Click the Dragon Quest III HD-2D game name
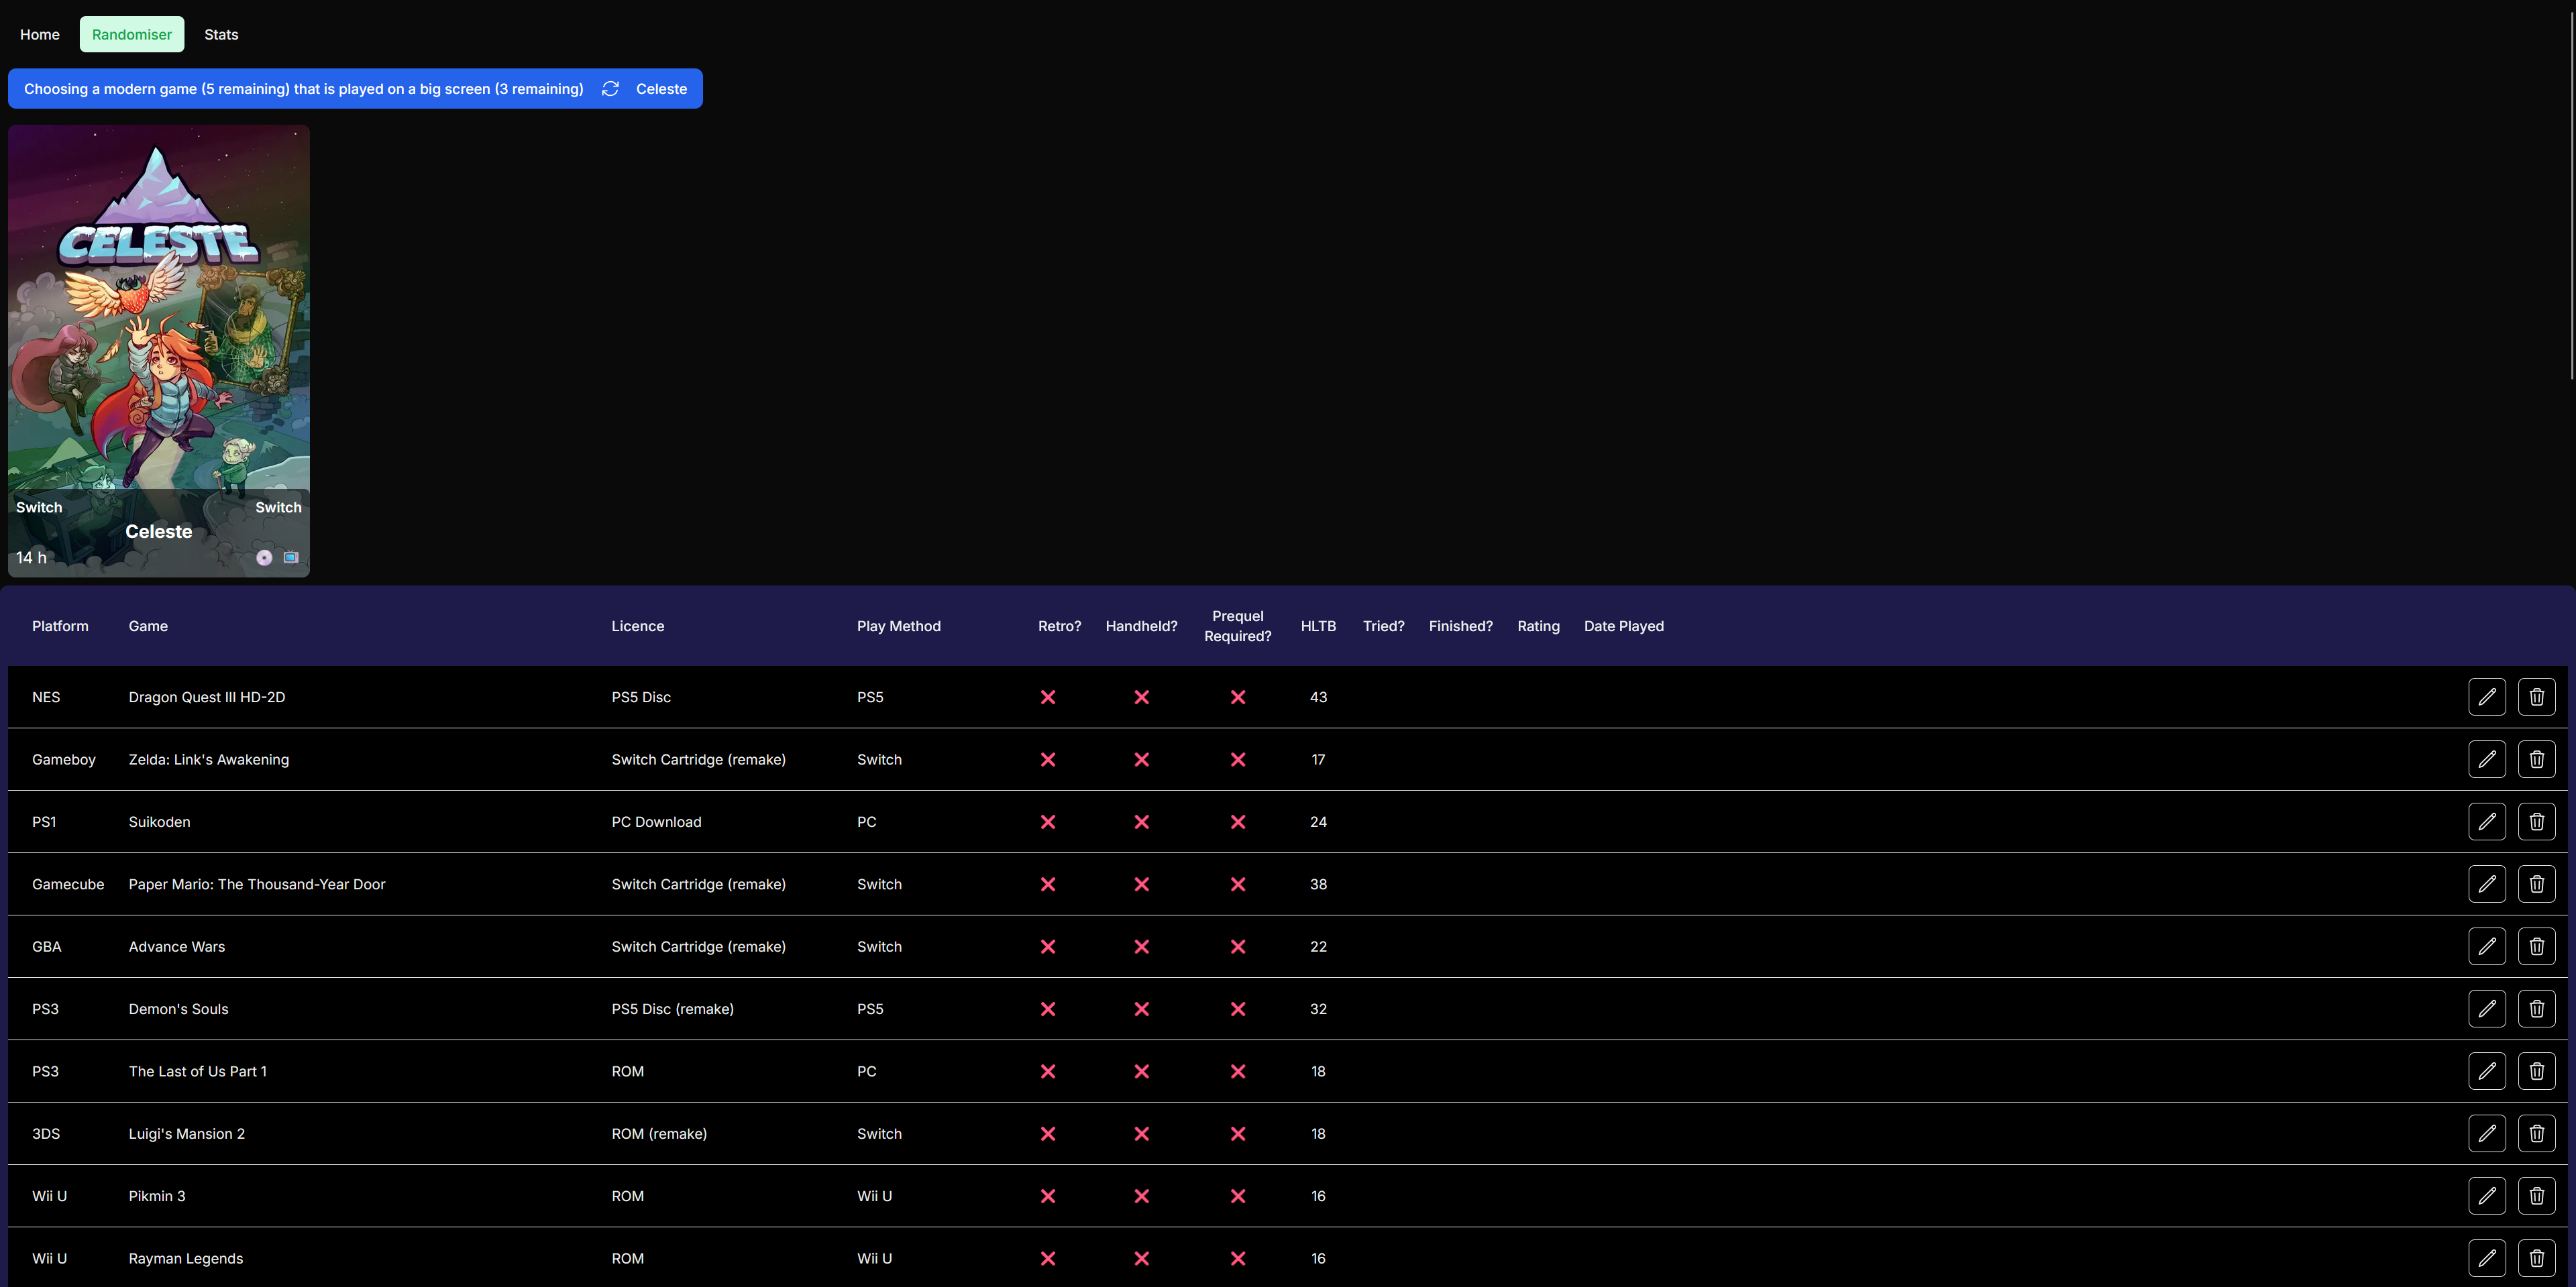Viewport: 2576px width, 1287px height. click(x=207, y=697)
